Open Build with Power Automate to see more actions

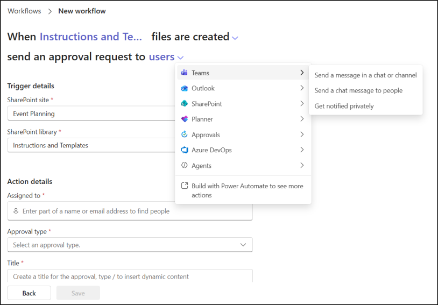click(243, 190)
